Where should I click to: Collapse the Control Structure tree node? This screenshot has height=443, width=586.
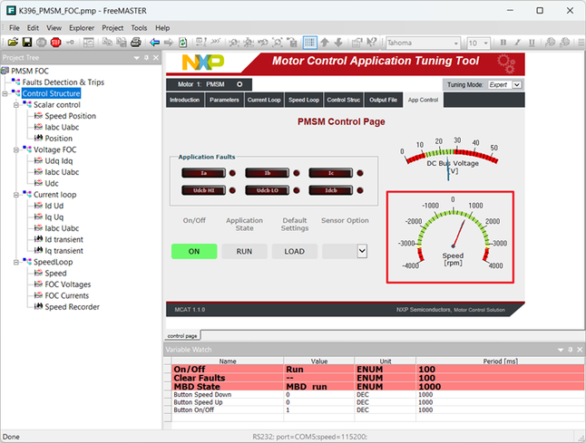[x=5, y=93]
